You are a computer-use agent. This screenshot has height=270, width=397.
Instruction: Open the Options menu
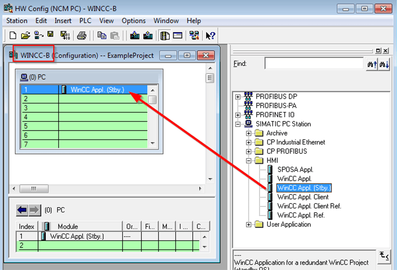pos(133,21)
